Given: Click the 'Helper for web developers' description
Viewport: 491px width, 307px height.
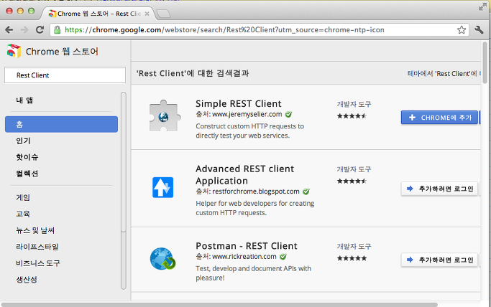Looking at the screenshot, I should 255,208.
